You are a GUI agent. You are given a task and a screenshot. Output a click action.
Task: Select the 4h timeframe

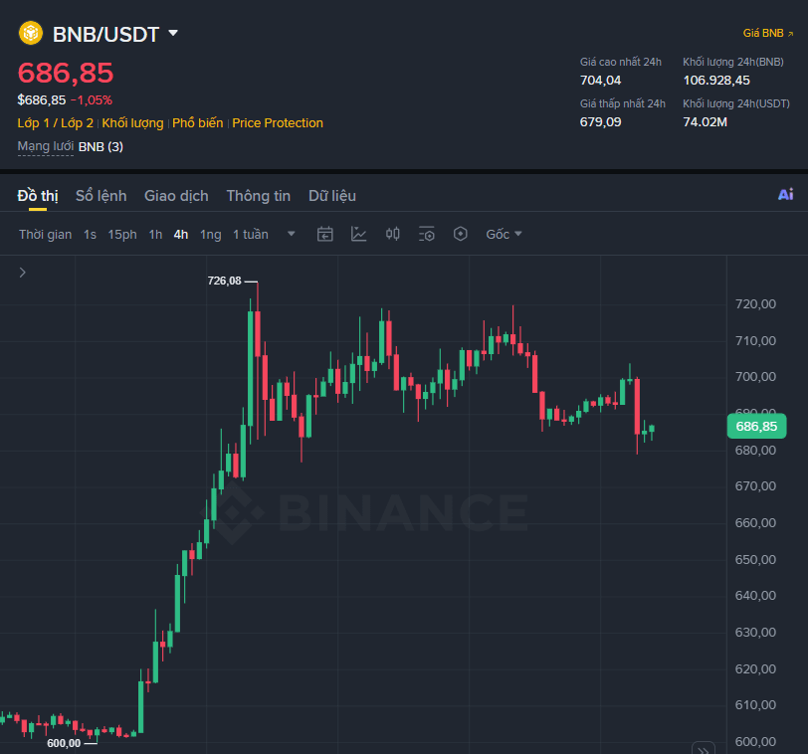[x=181, y=234]
